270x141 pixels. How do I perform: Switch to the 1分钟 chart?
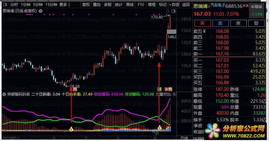click(x=26, y=5)
